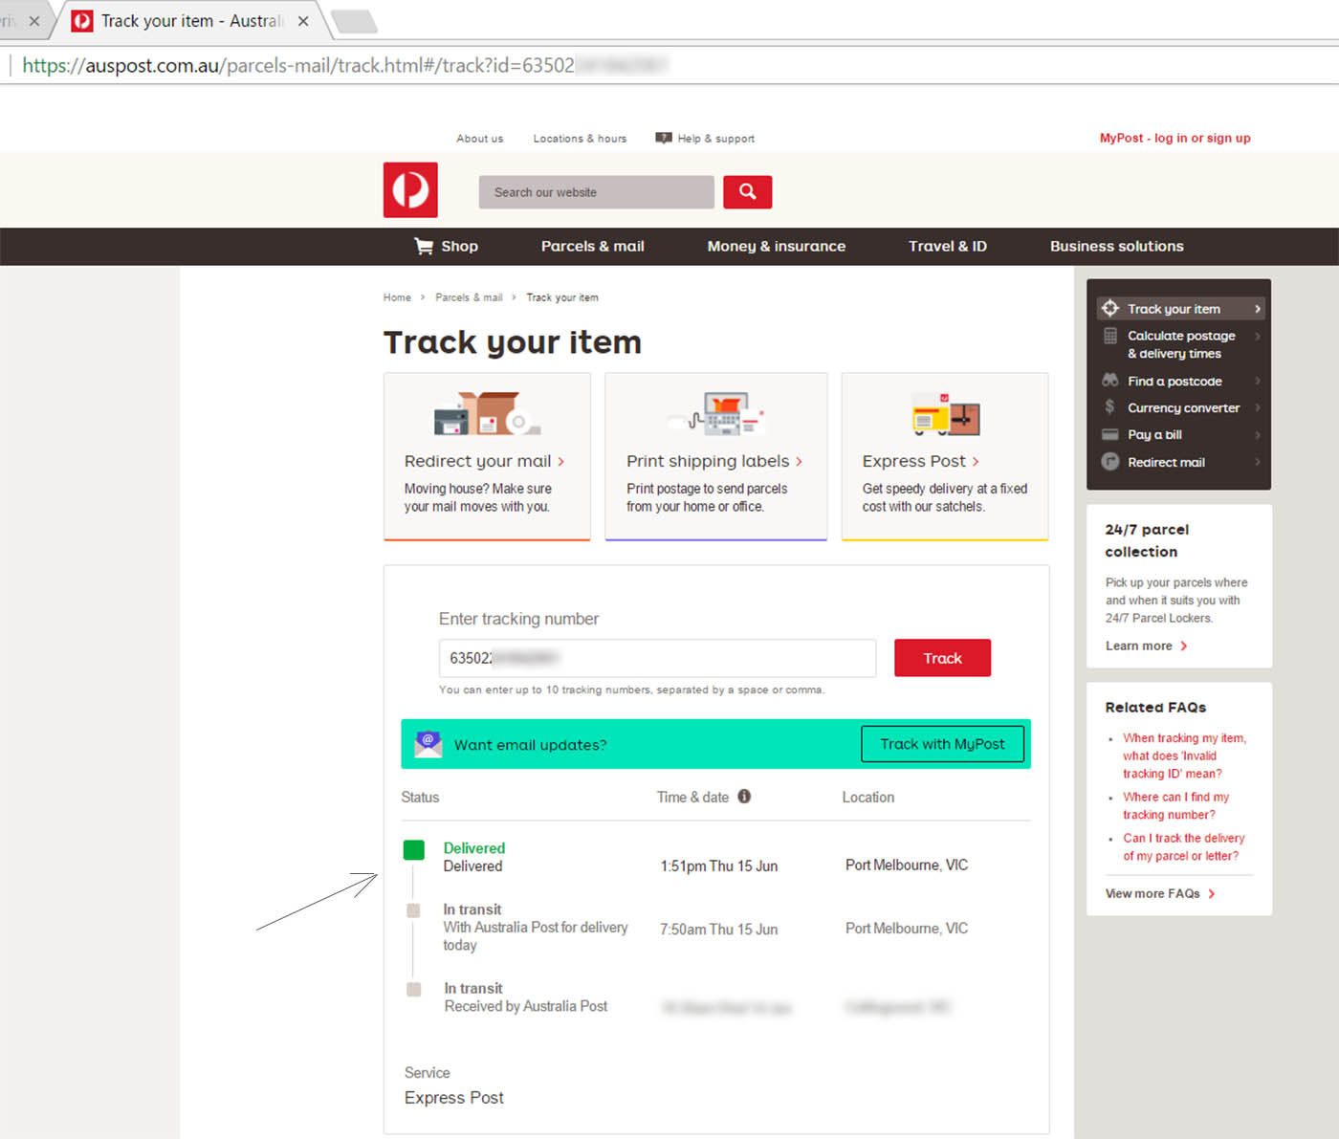Click the browser address bar URL

(344, 65)
